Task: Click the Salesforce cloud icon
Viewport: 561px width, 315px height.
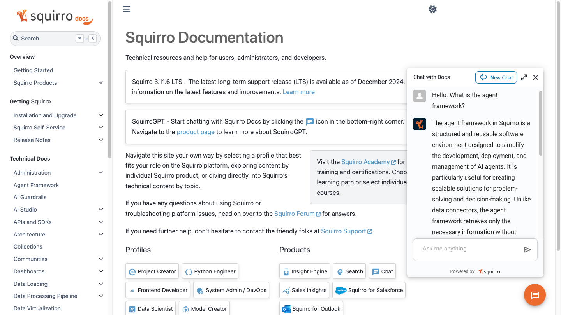Action: tap(341, 290)
